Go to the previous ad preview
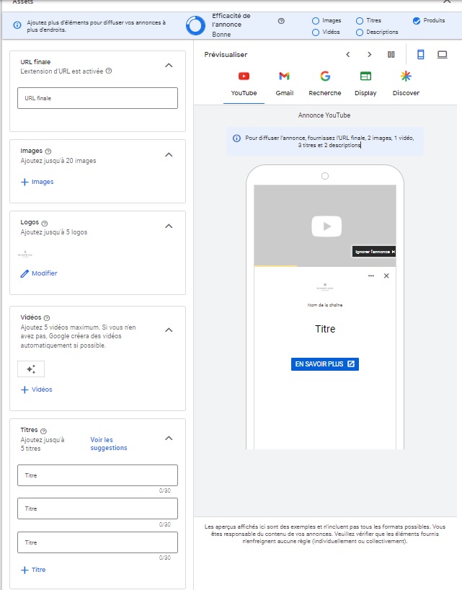 click(x=348, y=55)
